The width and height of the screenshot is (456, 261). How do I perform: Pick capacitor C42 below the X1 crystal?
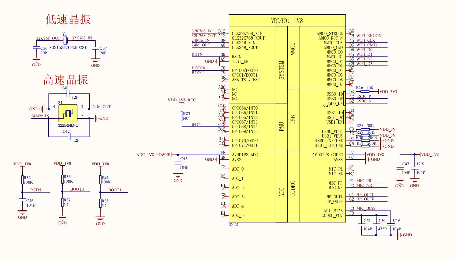69,136
